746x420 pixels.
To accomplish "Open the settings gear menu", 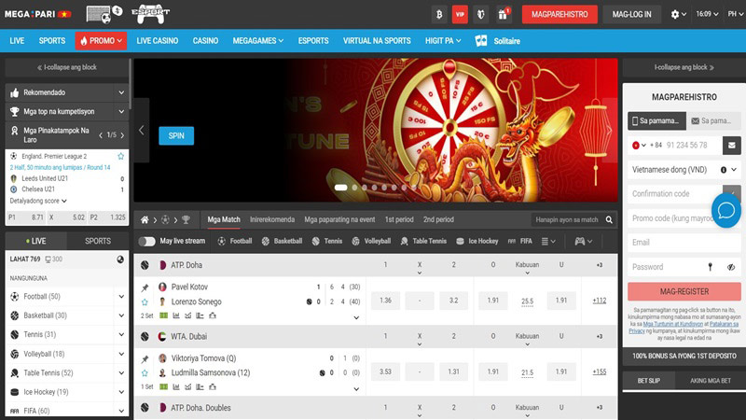I will (678, 14).
